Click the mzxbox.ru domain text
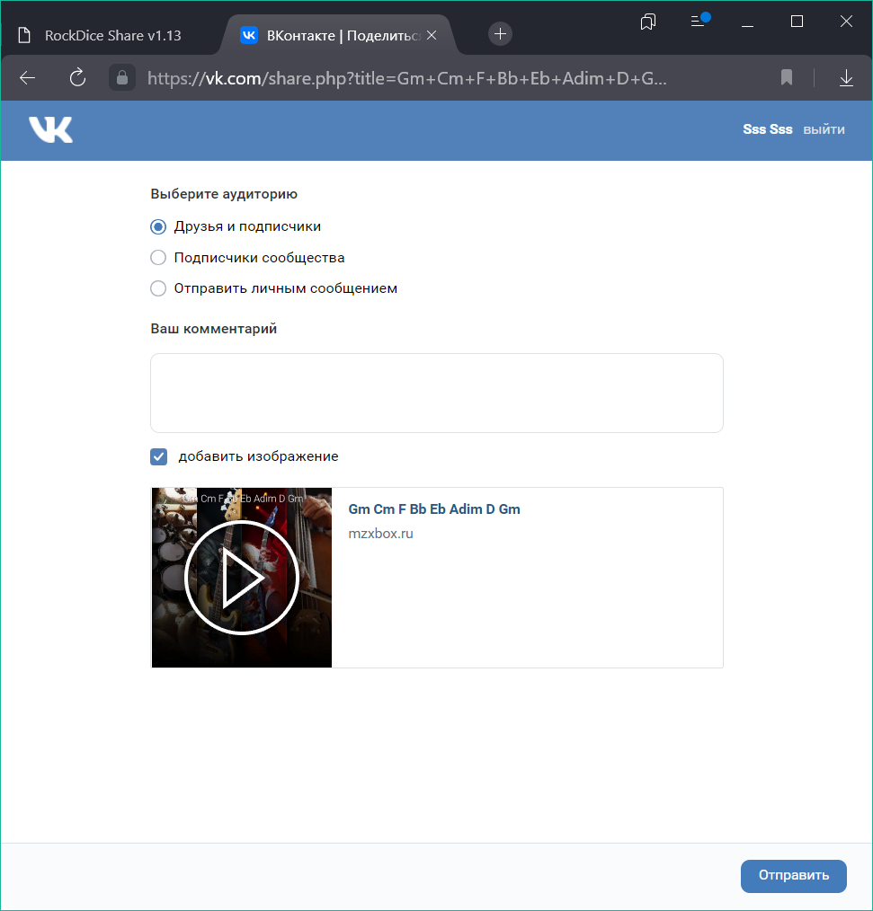The width and height of the screenshot is (873, 911). (380, 534)
